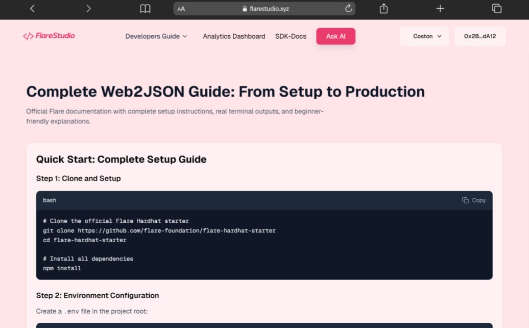The image size is (529, 328).
Task: Click the '# Install all dependencies' comment
Action: pos(88,259)
